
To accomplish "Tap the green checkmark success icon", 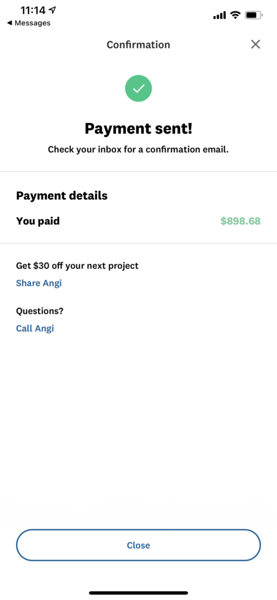I will pyautogui.click(x=138, y=89).
